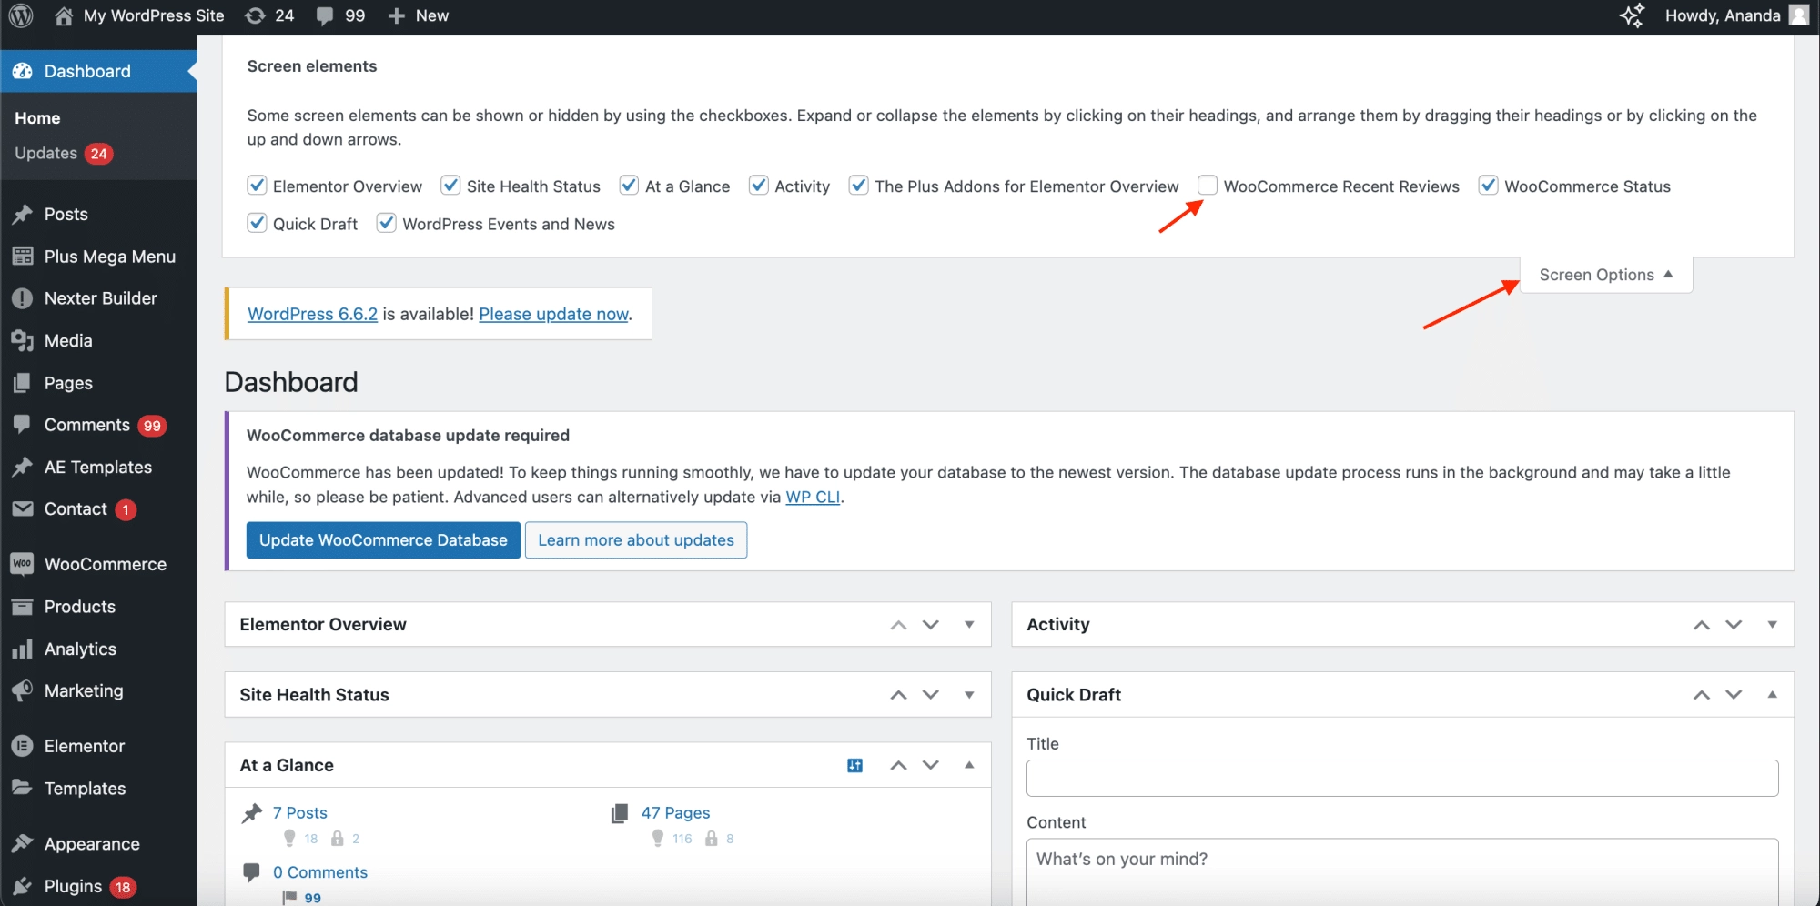Move Activity widget down with arrow

click(1734, 624)
